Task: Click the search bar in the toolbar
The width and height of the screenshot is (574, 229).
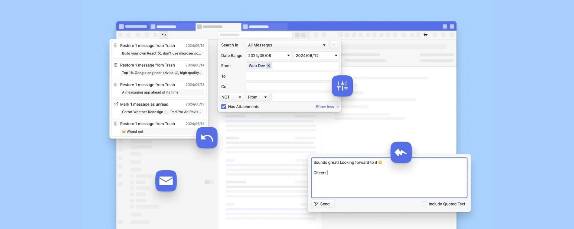Action: [255, 35]
